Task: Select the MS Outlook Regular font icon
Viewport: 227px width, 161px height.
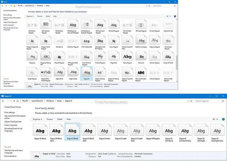Action: coord(46,24)
